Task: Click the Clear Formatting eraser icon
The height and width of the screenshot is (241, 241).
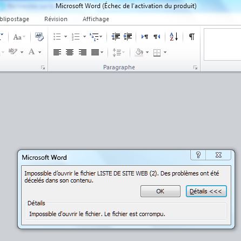Action: click(39, 37)
